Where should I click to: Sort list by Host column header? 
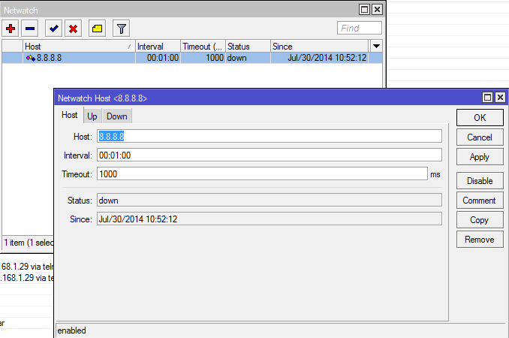(79, 47)
